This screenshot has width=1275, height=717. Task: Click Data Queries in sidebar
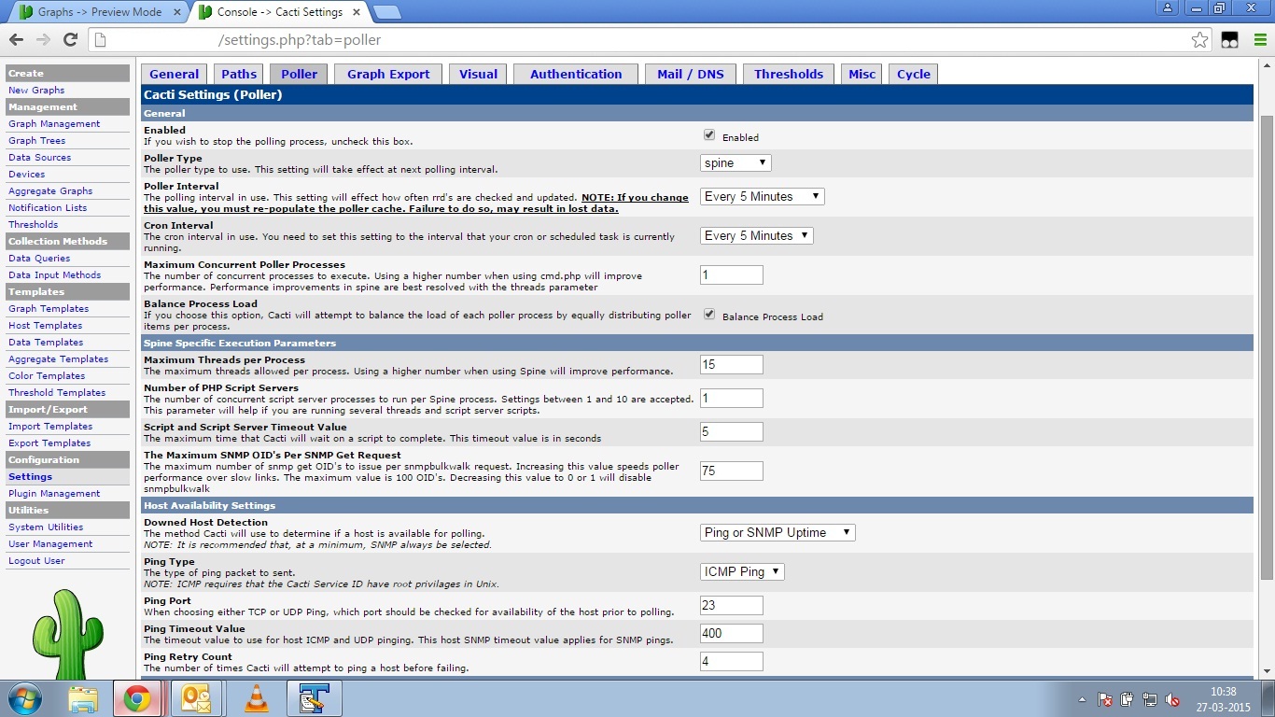click(39, 259)
